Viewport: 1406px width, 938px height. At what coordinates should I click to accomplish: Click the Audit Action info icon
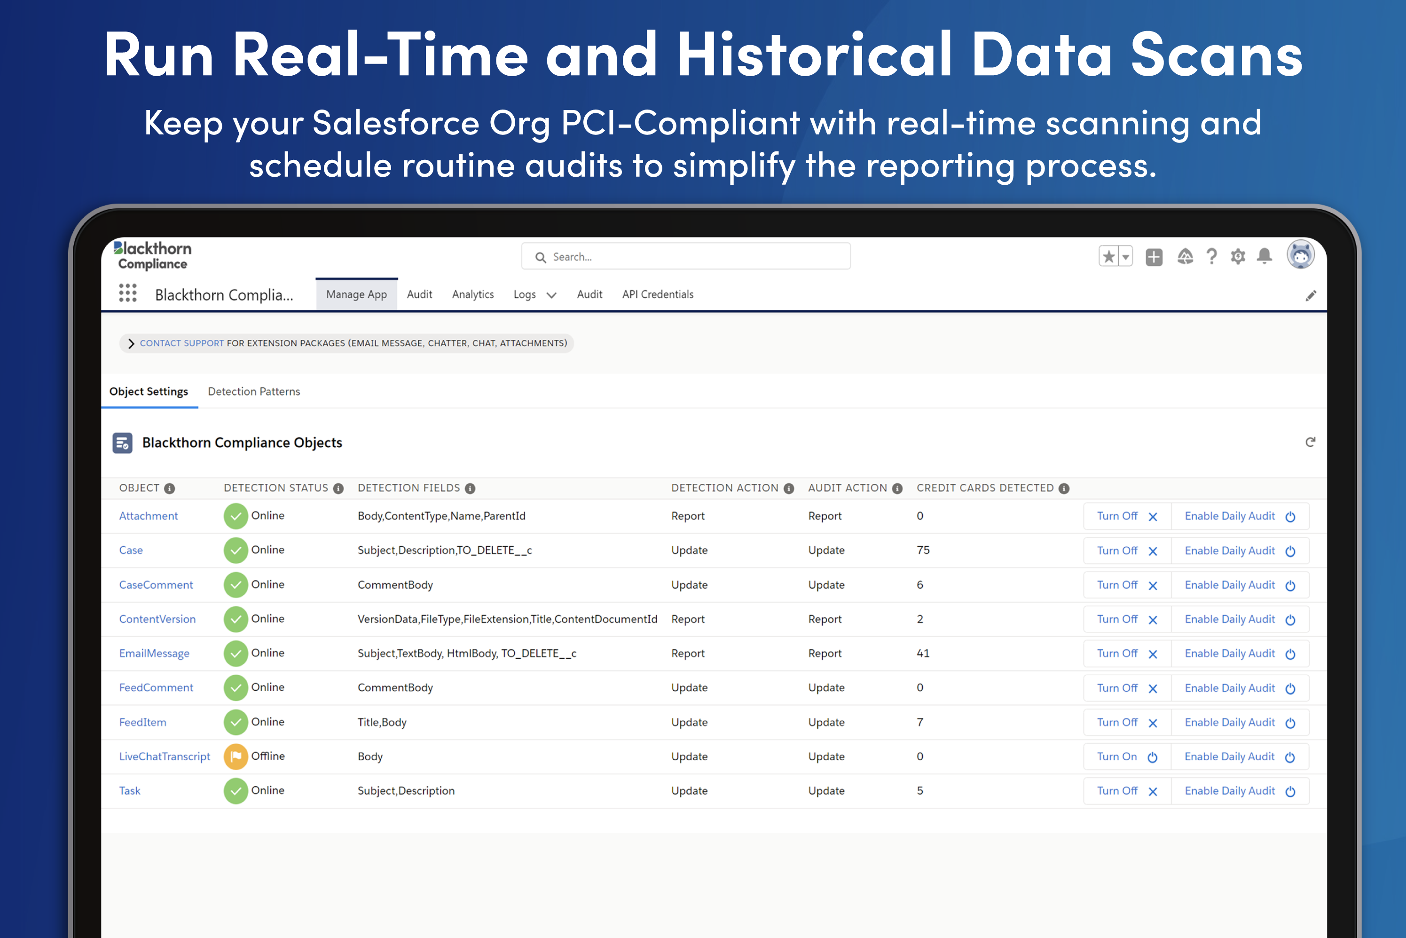click(x=897, y=489)
